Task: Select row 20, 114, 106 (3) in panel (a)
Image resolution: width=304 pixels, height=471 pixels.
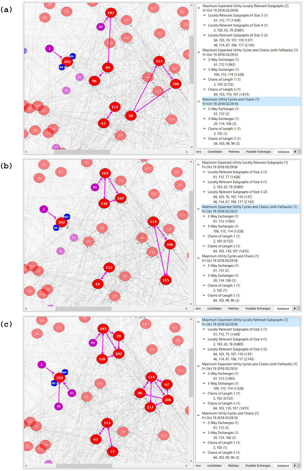Action: coord(225,124)
